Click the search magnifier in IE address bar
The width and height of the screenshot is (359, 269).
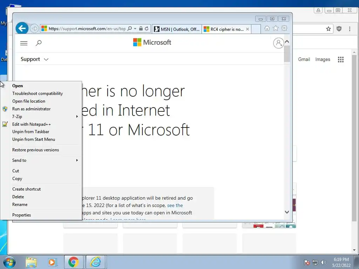[130, 29]
